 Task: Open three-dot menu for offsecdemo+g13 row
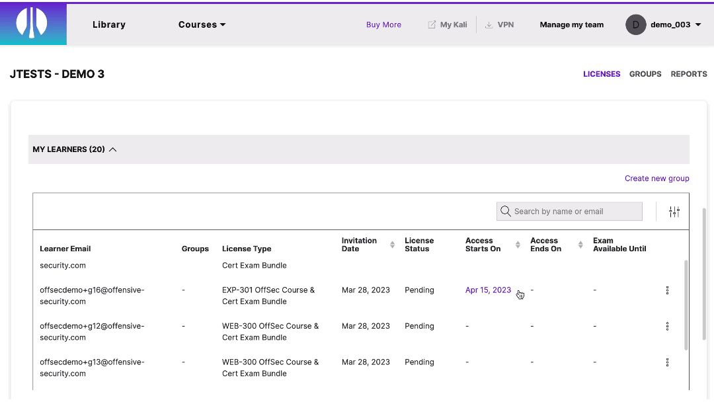667,362
